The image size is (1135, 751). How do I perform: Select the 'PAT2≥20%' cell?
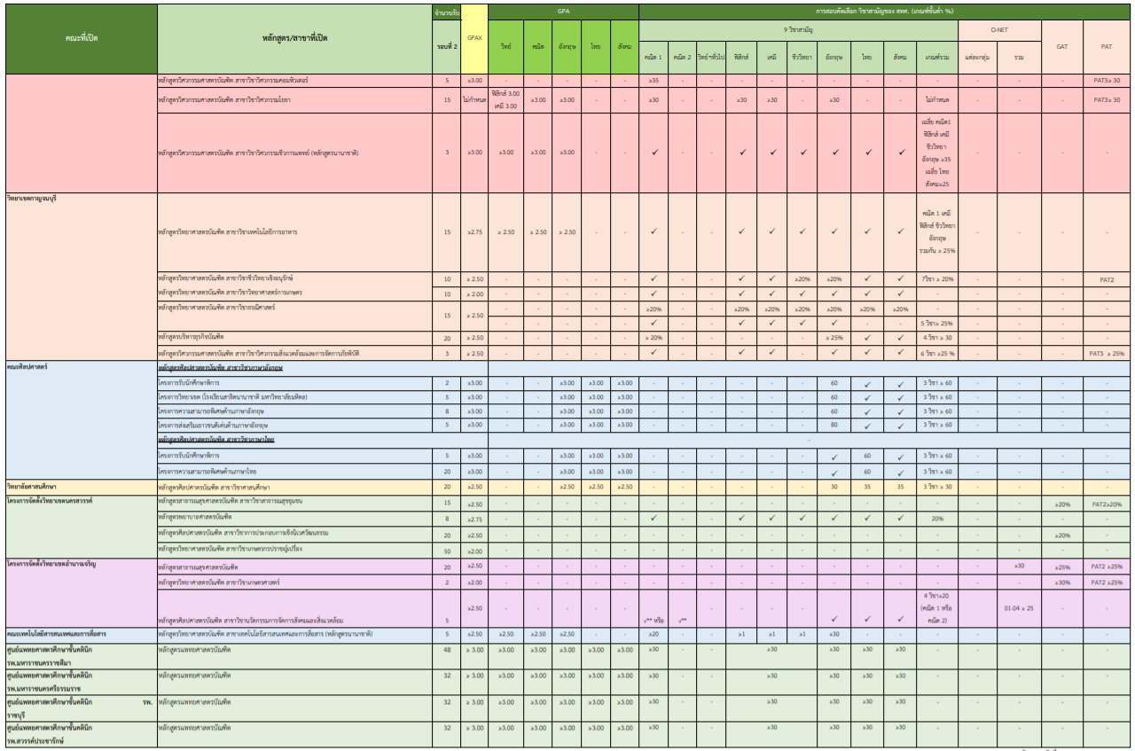[x=1107, y=504]
